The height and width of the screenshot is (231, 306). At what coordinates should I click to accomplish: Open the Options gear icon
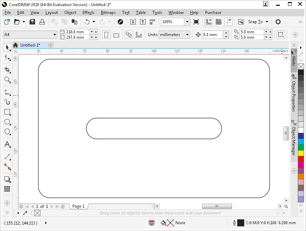278,22
